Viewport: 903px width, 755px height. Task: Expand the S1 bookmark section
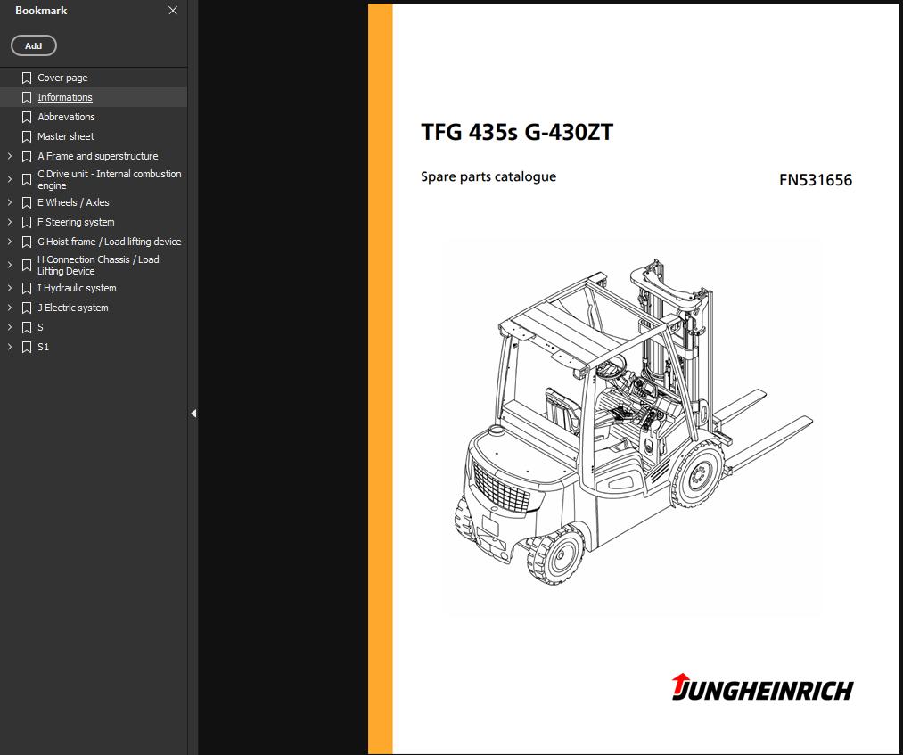pos(10,347)
